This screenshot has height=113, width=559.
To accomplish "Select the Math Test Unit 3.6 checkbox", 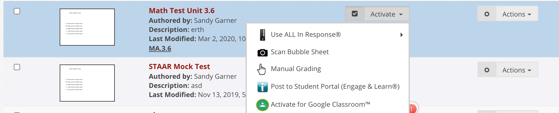I will (x=17, y=11).
